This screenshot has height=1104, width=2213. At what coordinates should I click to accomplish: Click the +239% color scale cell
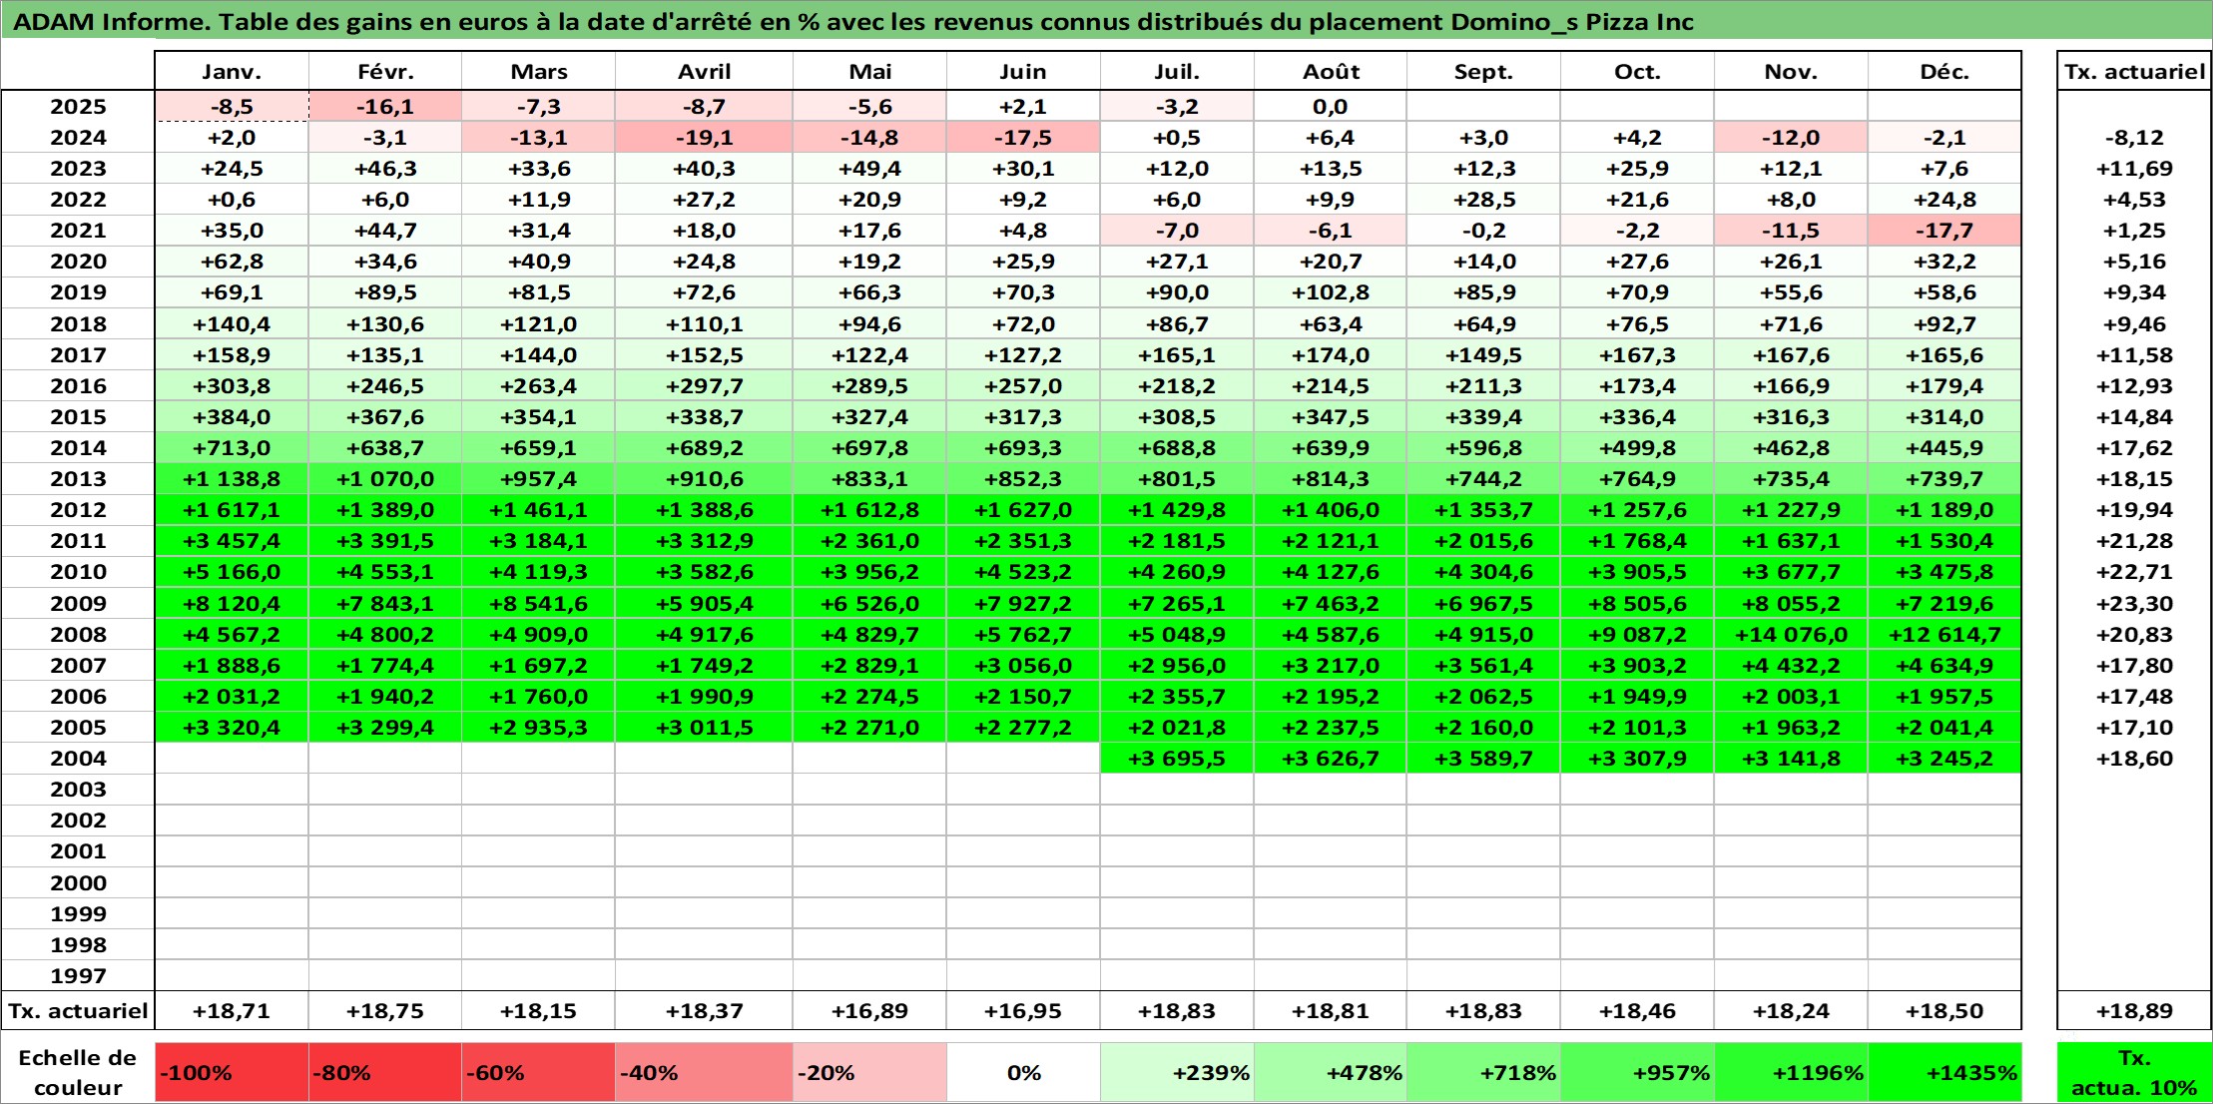(1177, 1073)
